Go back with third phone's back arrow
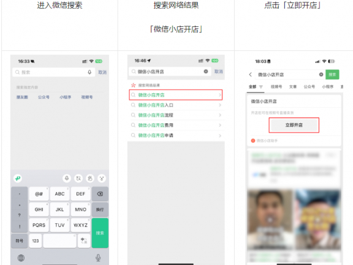The height and width of the screenshot is (265, 353). pos(250,75)
